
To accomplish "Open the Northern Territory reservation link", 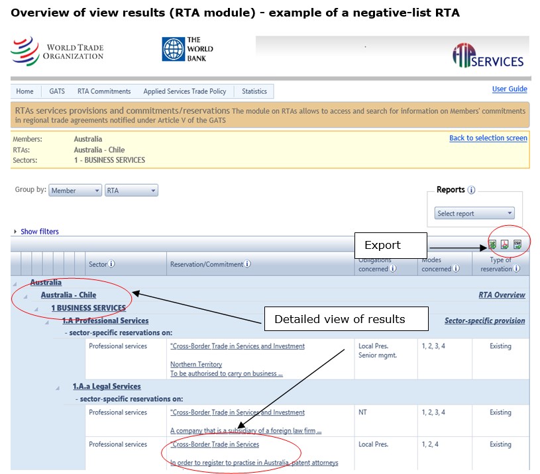I will pyautogui.click(x=196, y=364).
